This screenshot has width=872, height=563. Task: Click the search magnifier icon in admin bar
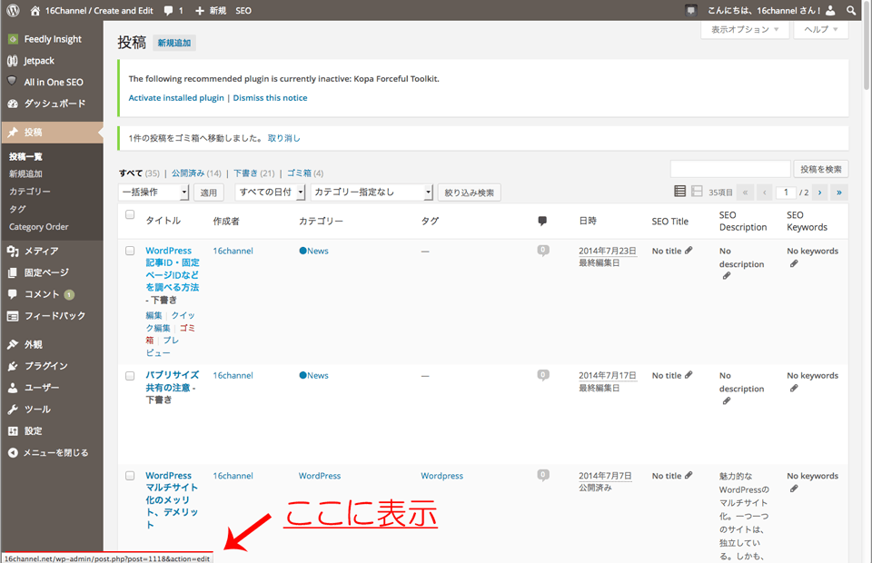click(x=851, y=10)
